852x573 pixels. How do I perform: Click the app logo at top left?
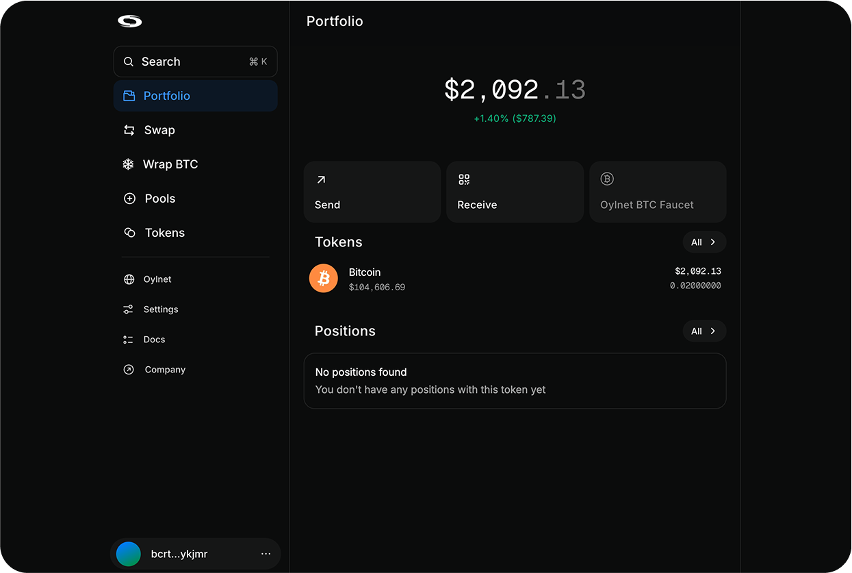tap(129, 21)
